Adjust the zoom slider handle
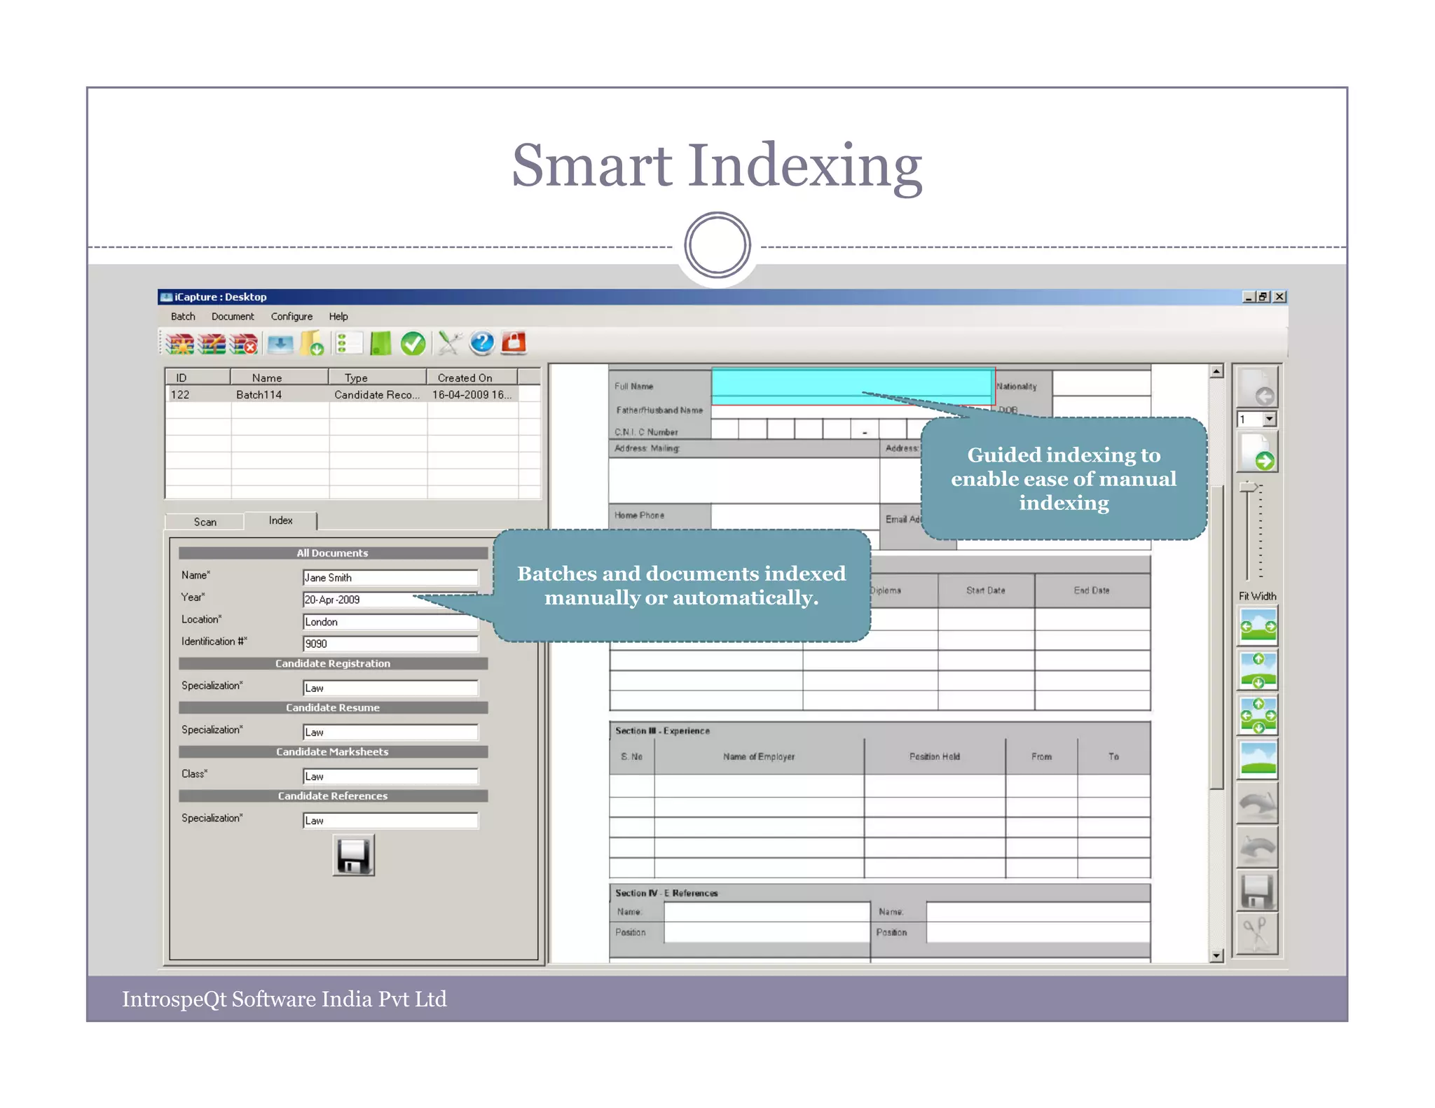1435x1108 pixels. tap(1248, 487)
